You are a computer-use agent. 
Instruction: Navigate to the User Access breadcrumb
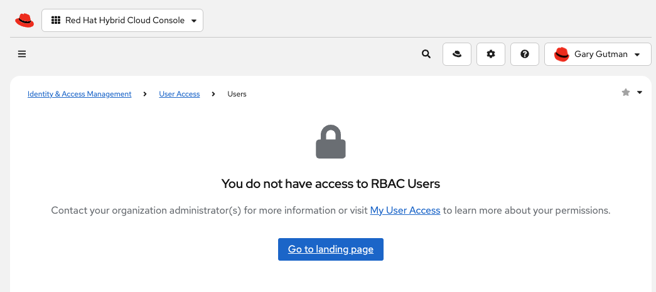pos(180,94)
